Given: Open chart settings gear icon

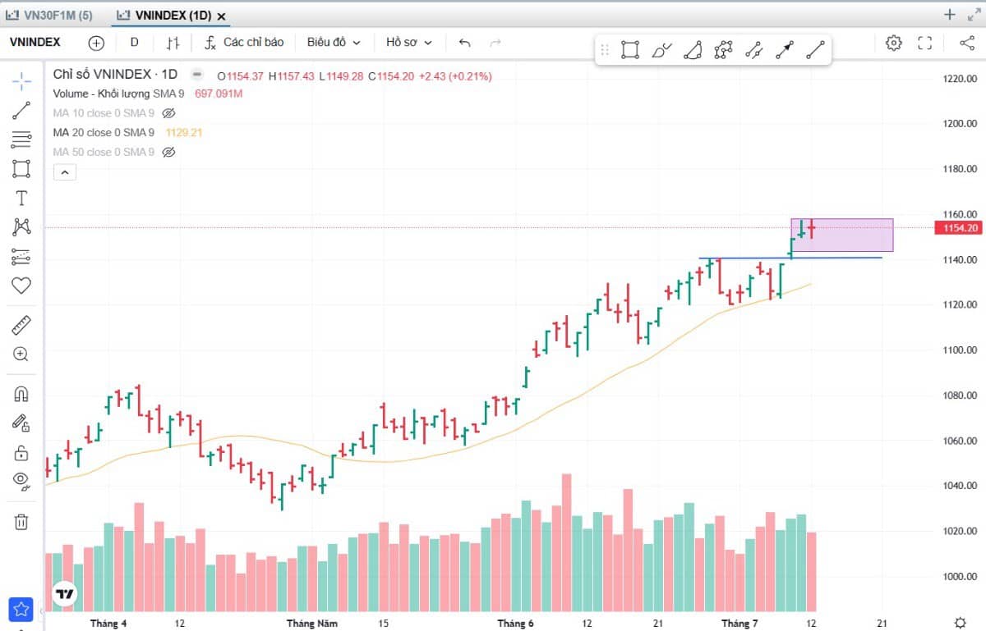Looking at the screenshot, I should (894, 43).
